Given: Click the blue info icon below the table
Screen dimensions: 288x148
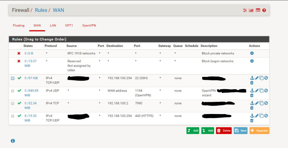Looking at the screenshot, I should [x=13, y=141].
